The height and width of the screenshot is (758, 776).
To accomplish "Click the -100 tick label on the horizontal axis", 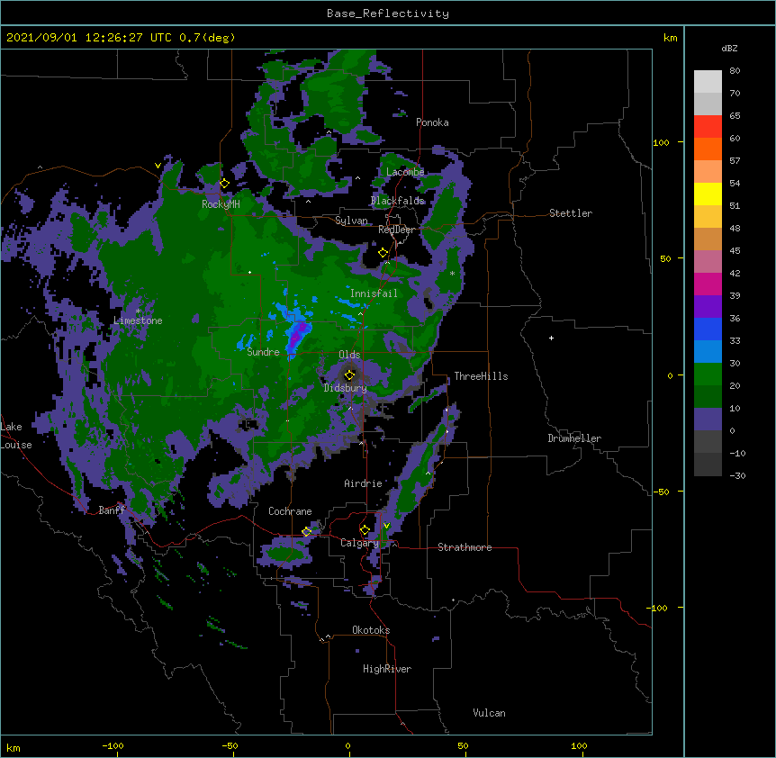I will (x=113, y=745).
